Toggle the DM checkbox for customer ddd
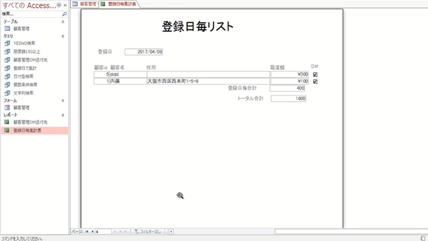Viewport: 428px width, 241px height. [x=315, y=74]
